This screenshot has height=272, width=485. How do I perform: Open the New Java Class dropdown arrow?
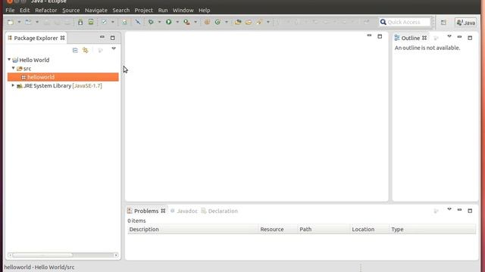[x=227, y=22]
